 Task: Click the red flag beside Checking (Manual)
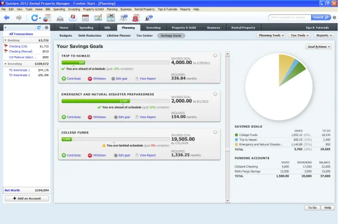(6, 51)
